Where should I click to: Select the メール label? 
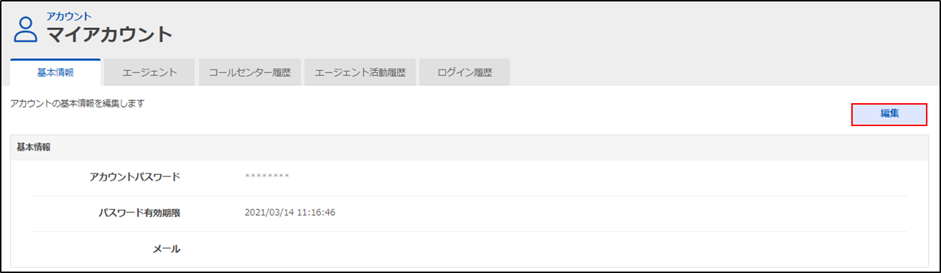point(166,249)
